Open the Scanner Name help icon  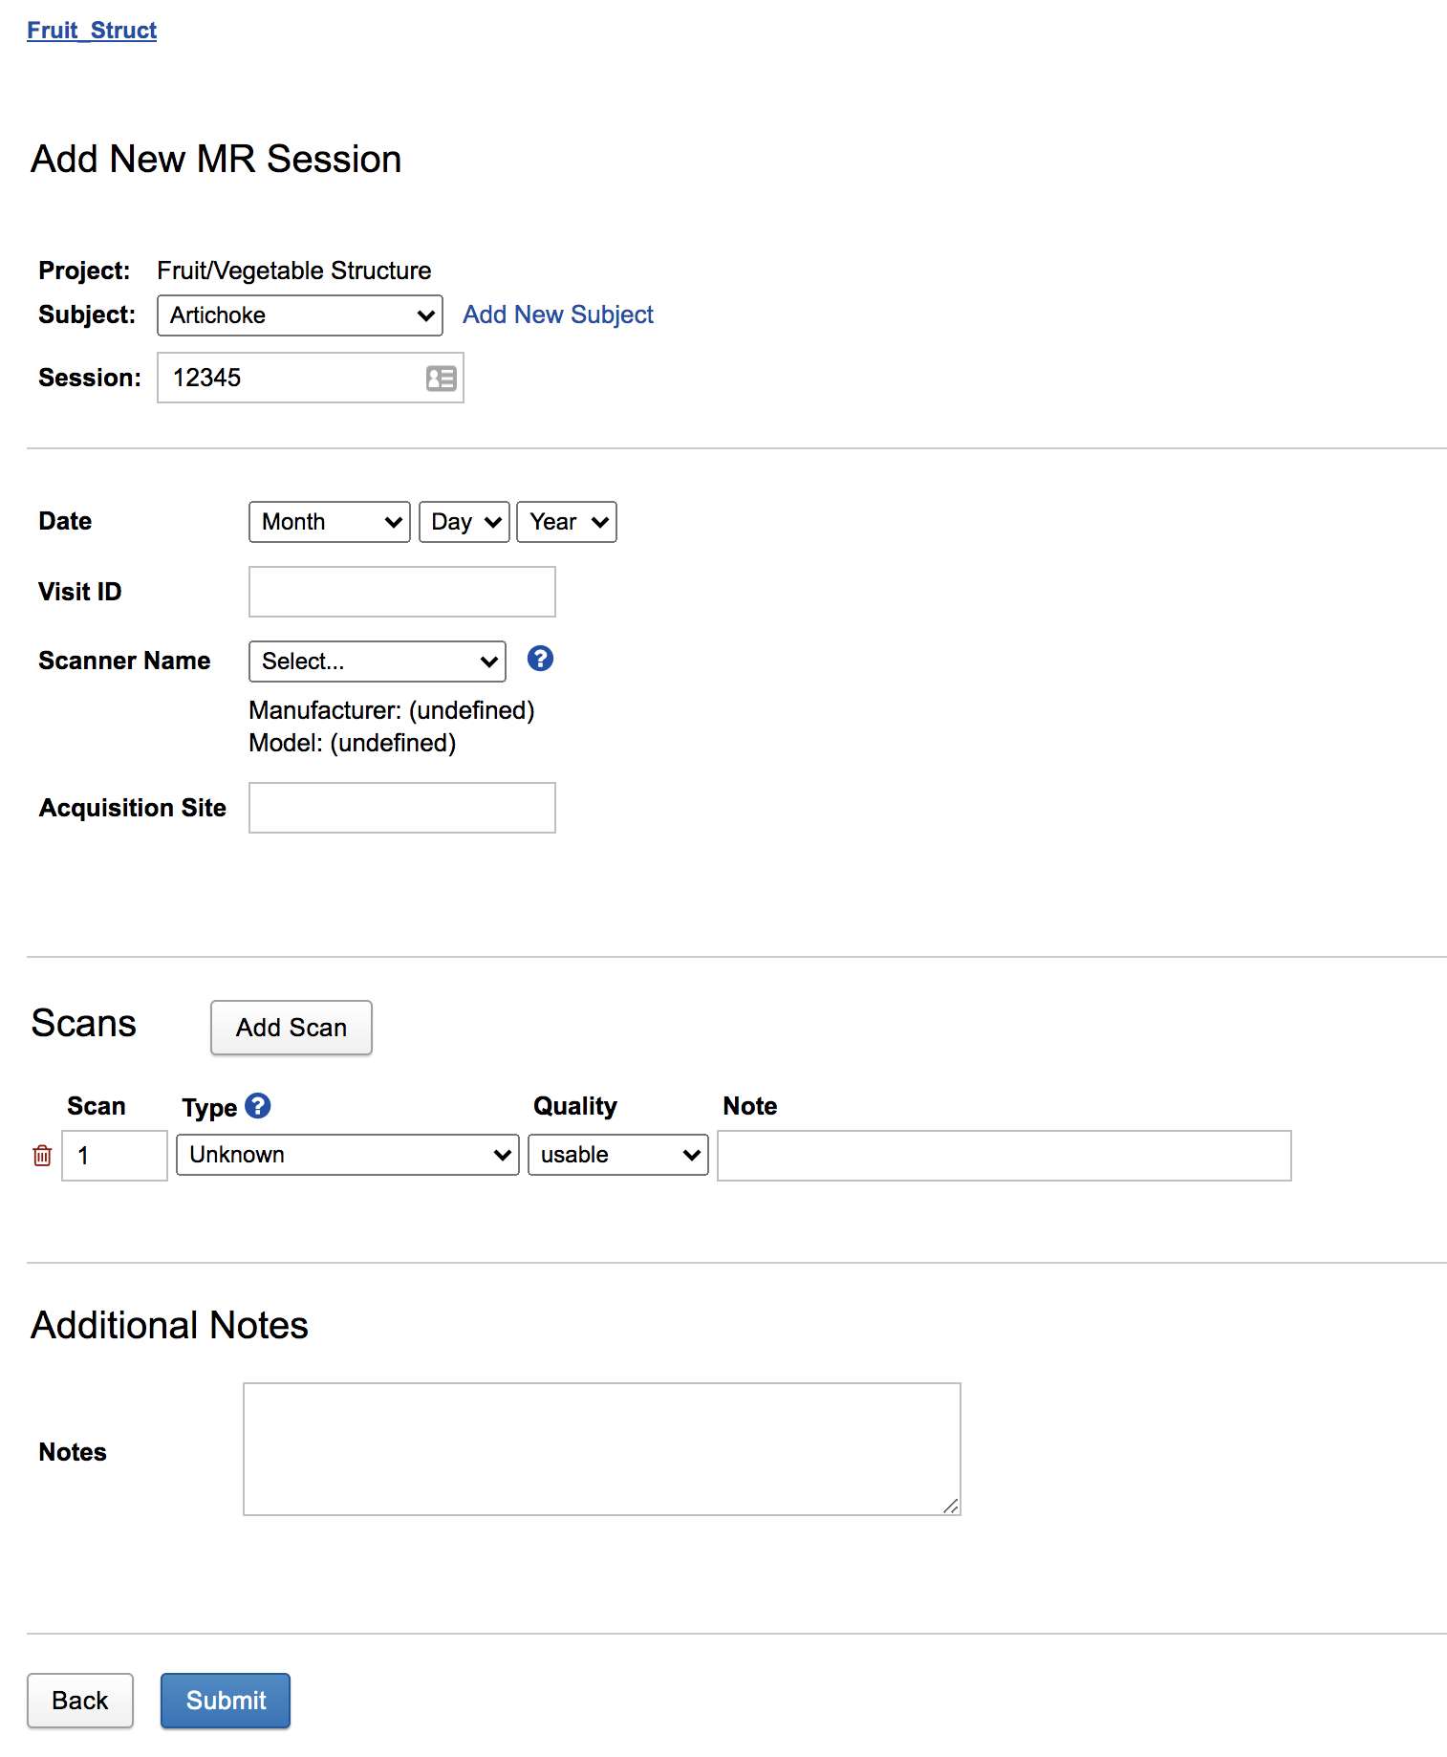coord(540,659)
